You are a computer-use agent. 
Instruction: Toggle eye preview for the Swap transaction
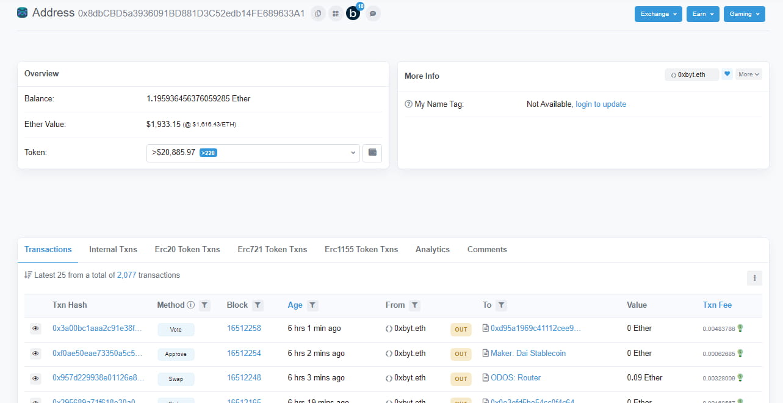[x=35, y=379]
